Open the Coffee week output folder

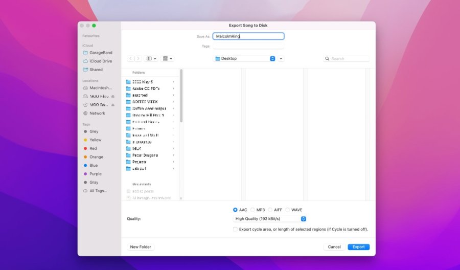point(150,108)
